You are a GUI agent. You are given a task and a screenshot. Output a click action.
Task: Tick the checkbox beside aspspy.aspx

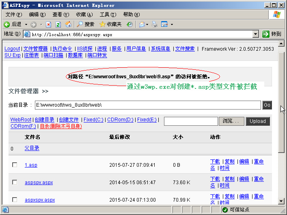tap(15, 182)
